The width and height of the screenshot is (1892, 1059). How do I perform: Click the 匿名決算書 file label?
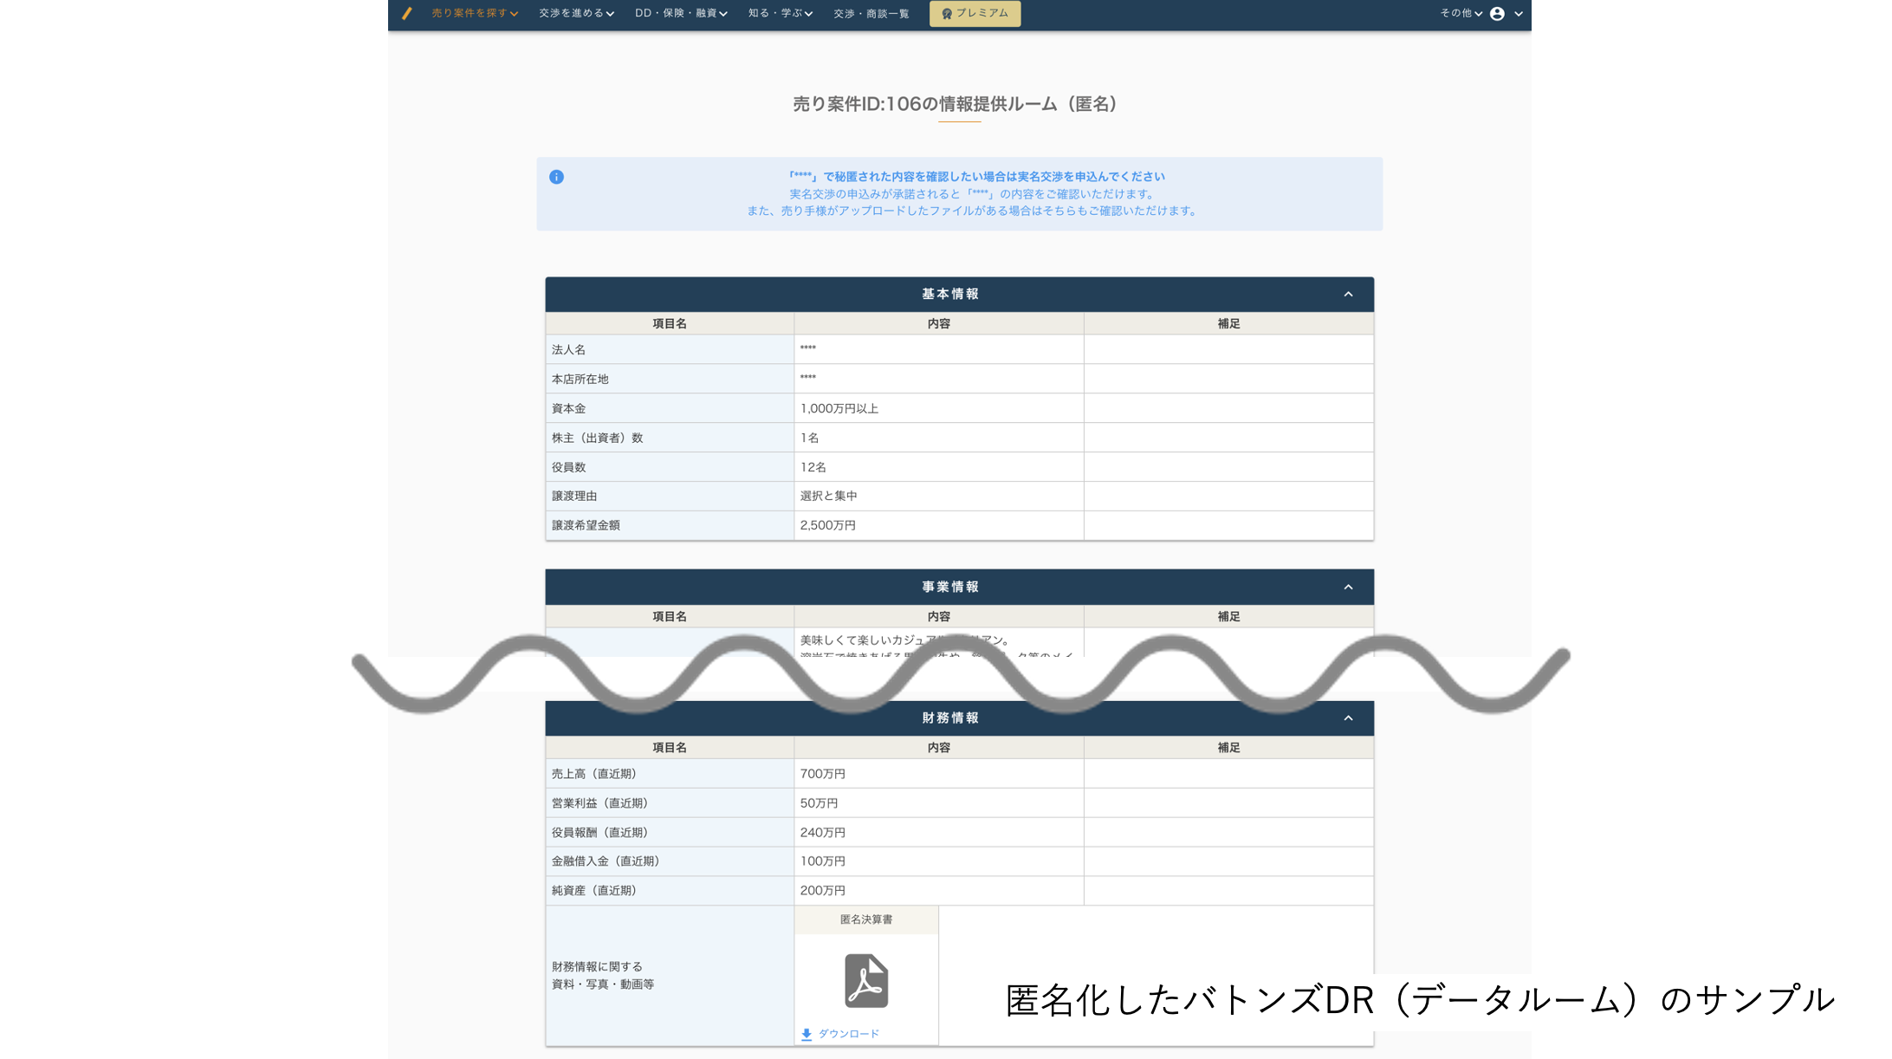coord(865,919)
